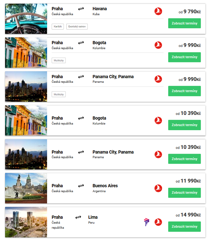Select Multicity tag on Panama City flight
This screenshot has width=211, height=242.
pos(59,94)
